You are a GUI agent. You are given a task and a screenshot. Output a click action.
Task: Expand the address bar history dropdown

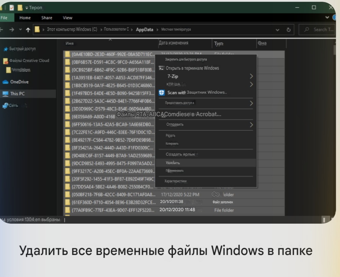(x=277, y=30)
